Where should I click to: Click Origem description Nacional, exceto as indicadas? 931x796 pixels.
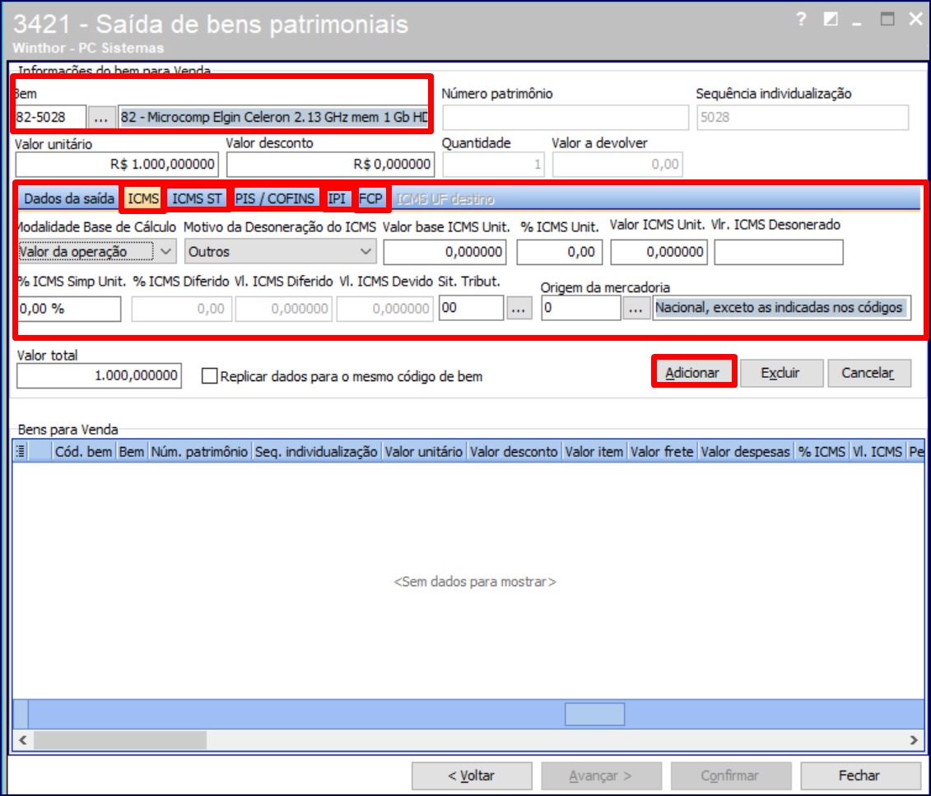click(x=781, y=308)
